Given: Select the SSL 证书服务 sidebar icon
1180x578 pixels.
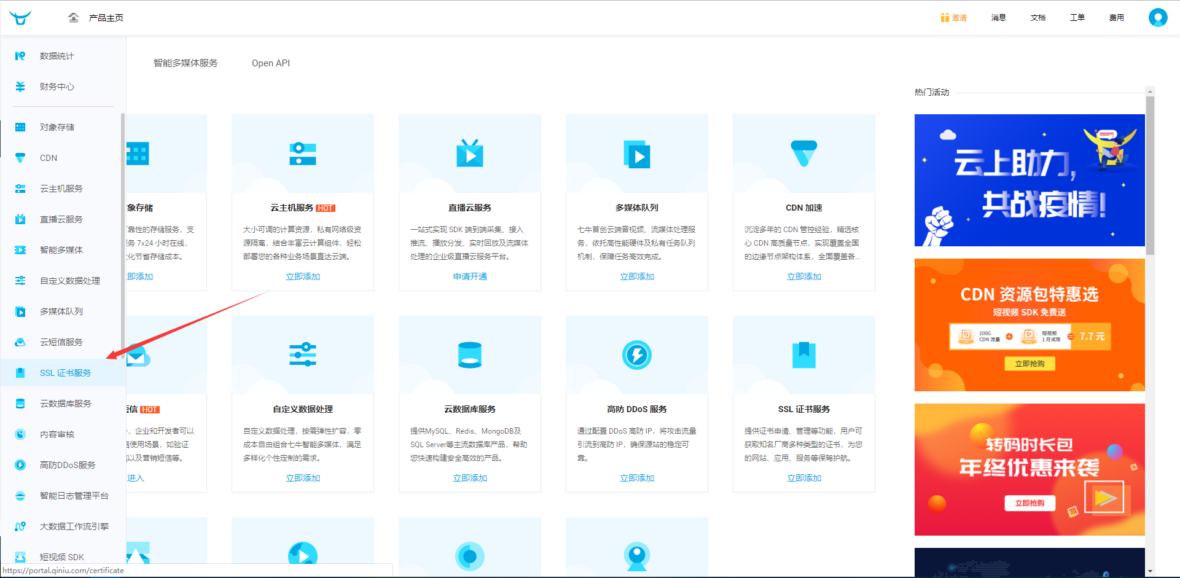Looking at the screenshot, I should coord(20,373).
